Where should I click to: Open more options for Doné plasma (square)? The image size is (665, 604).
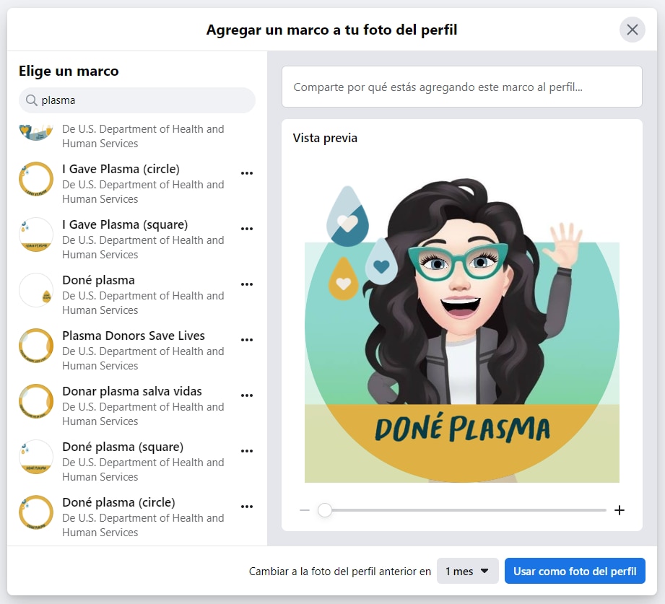[x=247, y=451]
